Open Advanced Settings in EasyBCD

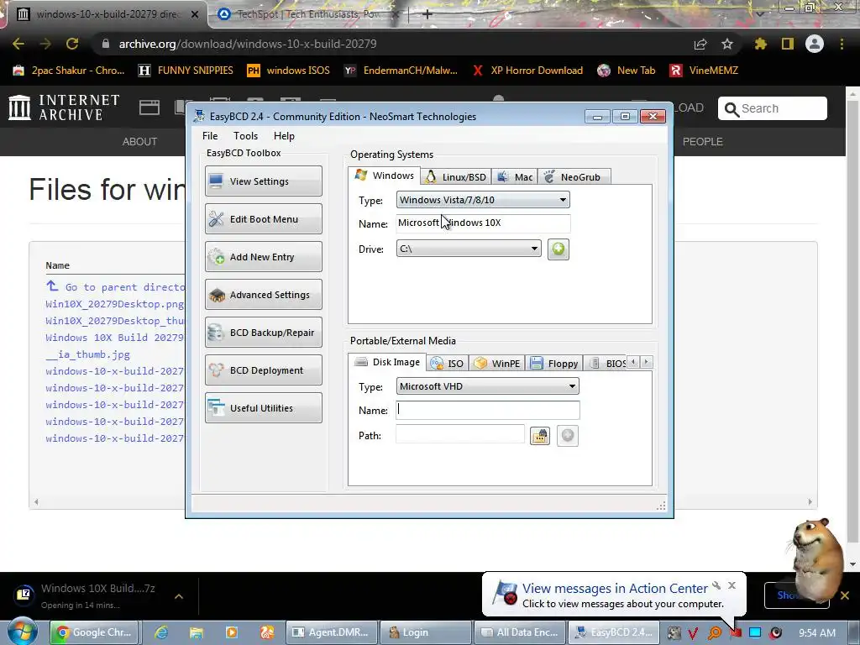point(263,295)
